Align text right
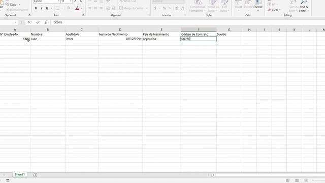Viewport: 325px width, 183px height. 101,8
